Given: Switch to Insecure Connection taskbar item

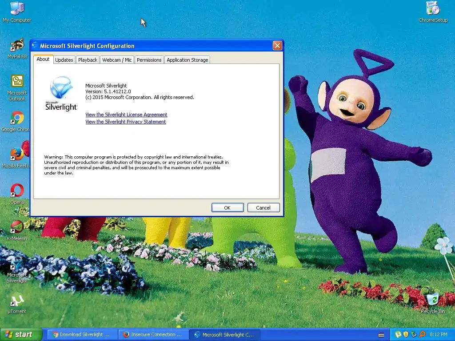Looking at the screenshot, I should [154, 335].
